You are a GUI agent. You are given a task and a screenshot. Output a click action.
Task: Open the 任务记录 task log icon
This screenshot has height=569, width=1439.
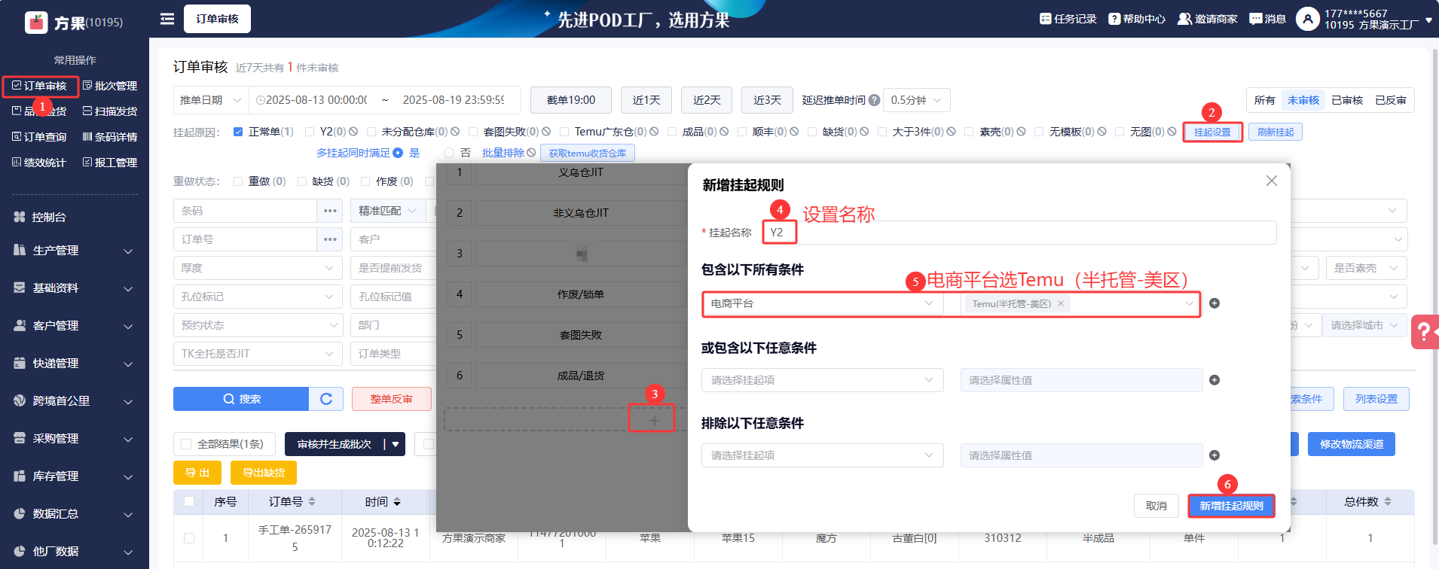[x=1045, y=19]
